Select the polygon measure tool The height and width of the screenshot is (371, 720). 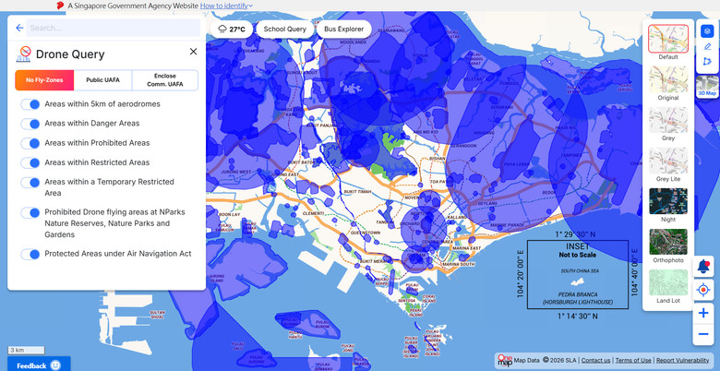coord(707,62)
